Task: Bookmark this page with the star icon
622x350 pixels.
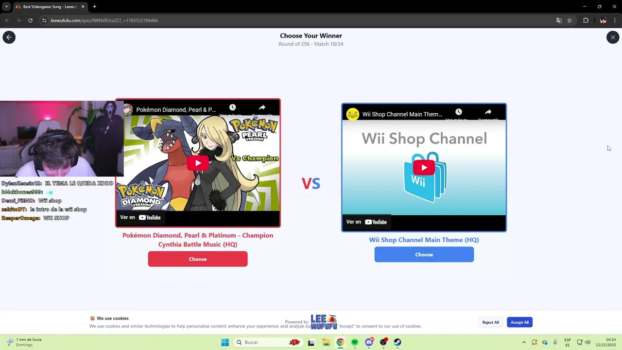Action: pos(570,20)
